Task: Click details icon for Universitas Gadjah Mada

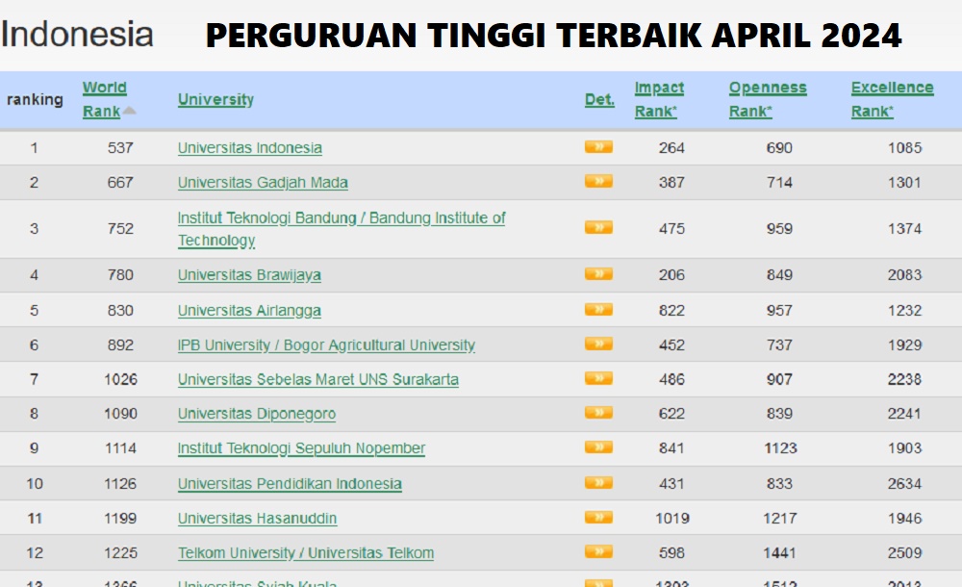Action: (x=598, y=181)
